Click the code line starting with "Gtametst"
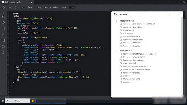Screen dimensions: 187x105 tap(50, 72)
